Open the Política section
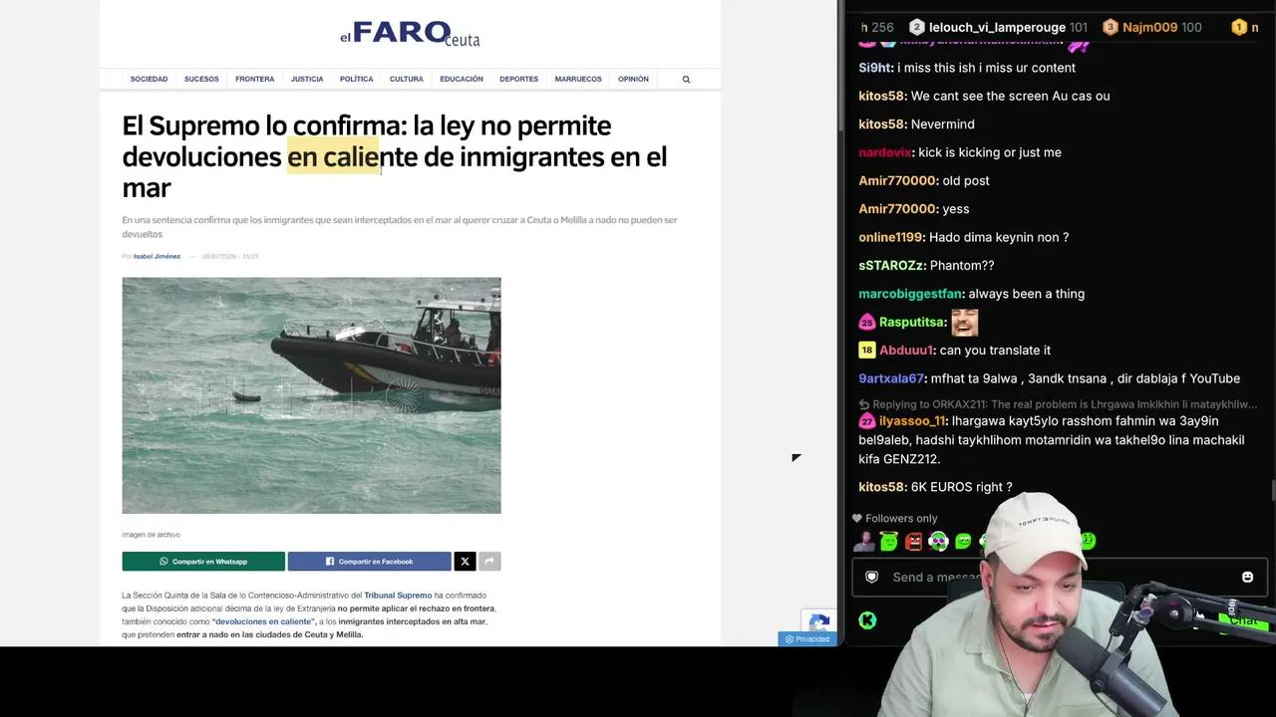The image size is (1276, 717). coord(356,80)
